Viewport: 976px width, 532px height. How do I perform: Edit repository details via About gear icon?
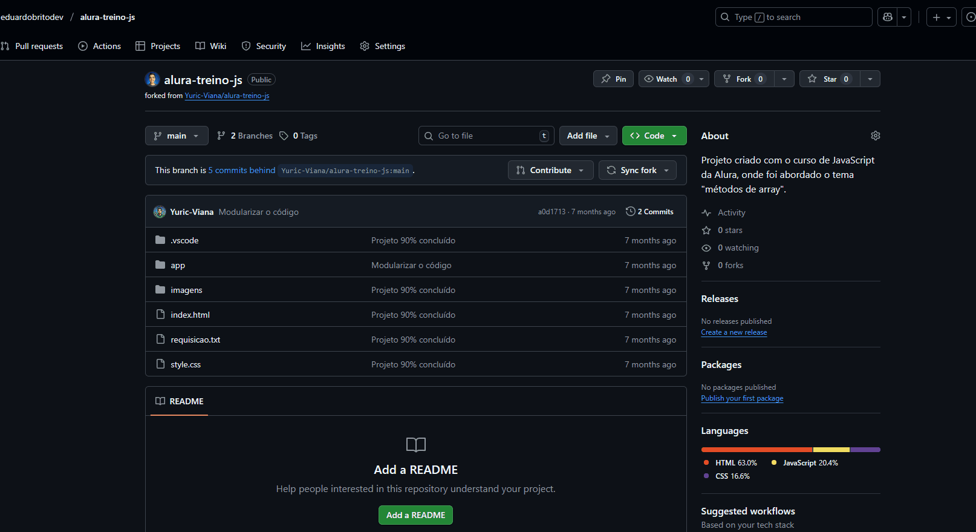pyautogui.click(x=875, y=136)
